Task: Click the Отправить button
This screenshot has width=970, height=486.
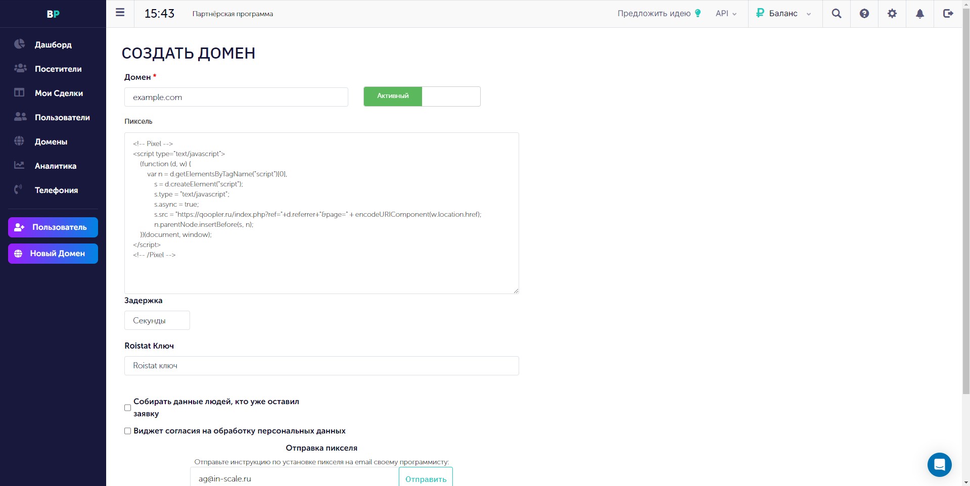Action: pyautogui.click(x=426, y=478)
